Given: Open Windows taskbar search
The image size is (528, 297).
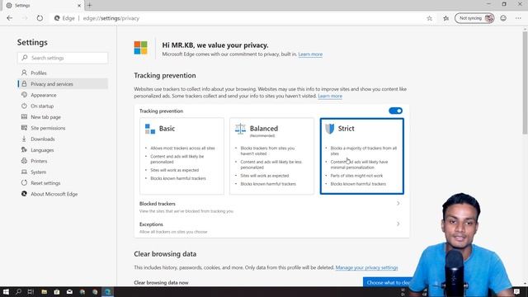Looking at the screenshot, I should coord(18,292).
